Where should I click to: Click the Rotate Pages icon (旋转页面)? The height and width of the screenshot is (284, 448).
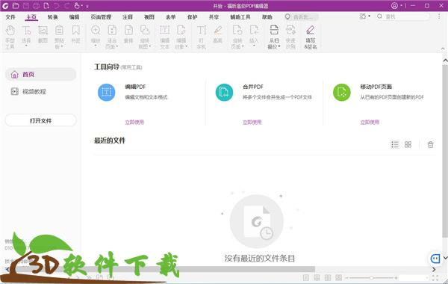237,30
